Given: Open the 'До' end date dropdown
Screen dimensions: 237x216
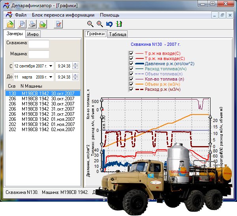Looking at the screenshot, I should [51, 77].
